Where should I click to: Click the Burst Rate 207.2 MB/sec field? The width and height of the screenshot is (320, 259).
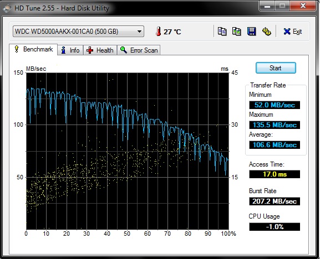pos(275,201)
